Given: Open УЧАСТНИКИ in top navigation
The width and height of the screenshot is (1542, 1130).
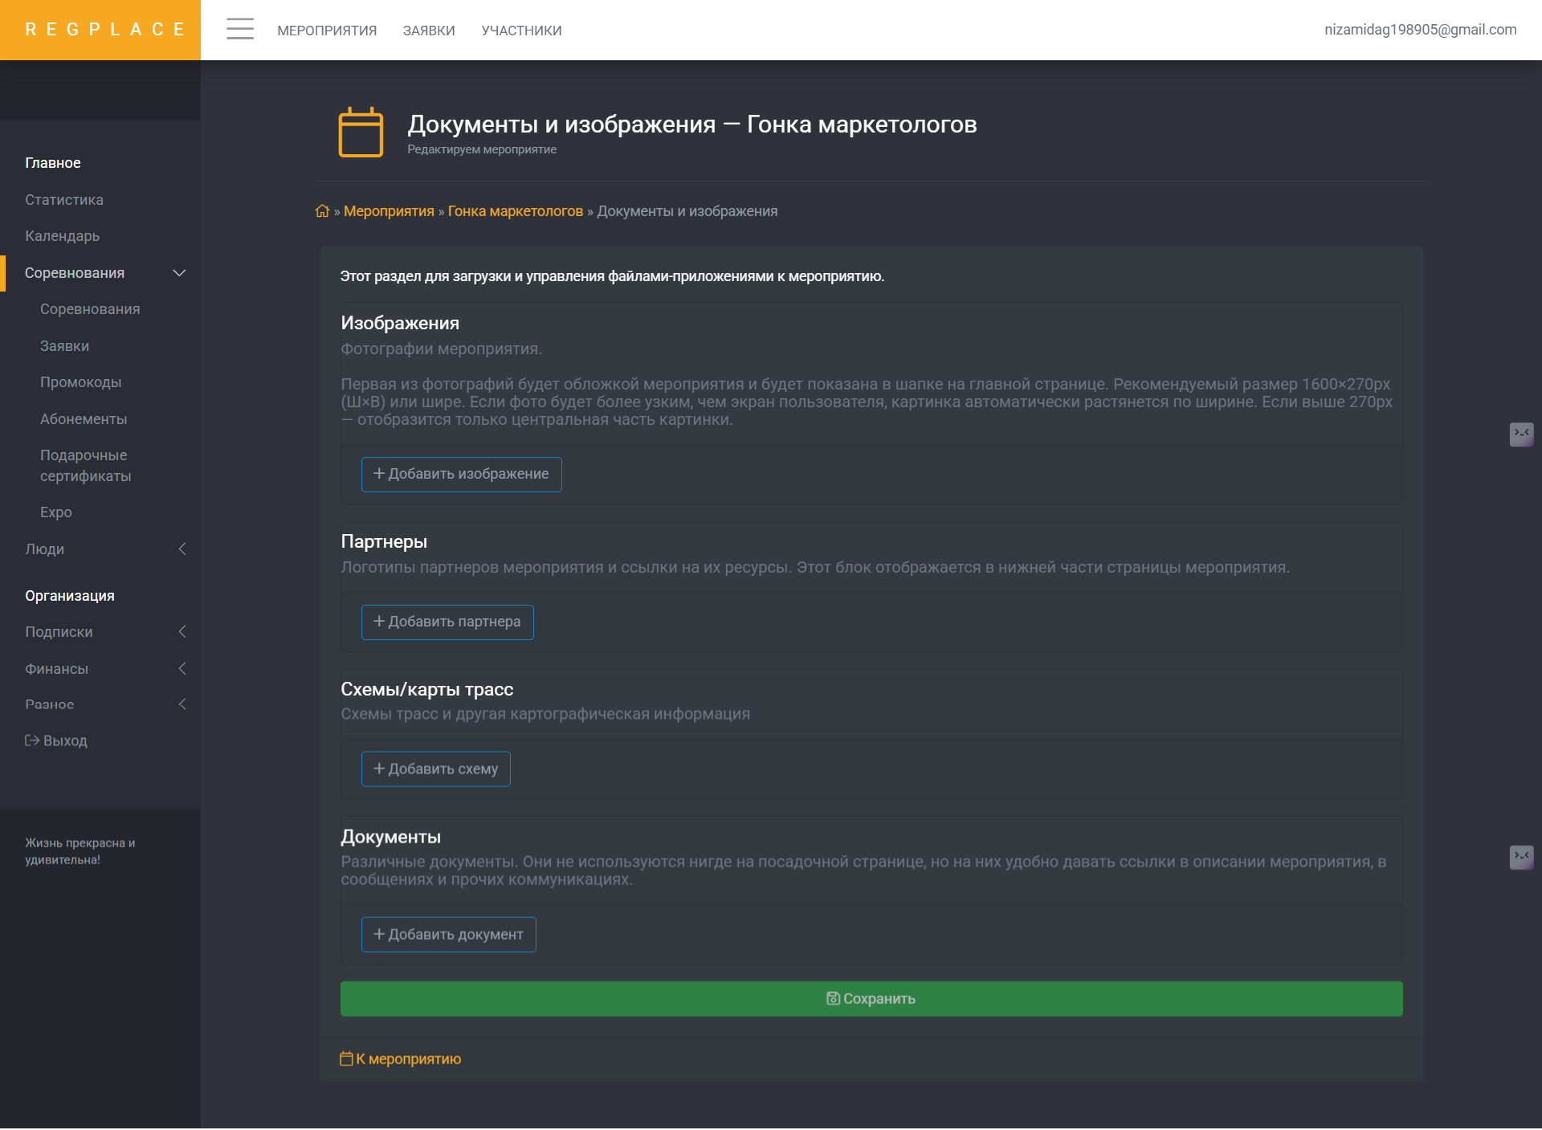Looking at the screenshot, I should click(x=521, y=31).
